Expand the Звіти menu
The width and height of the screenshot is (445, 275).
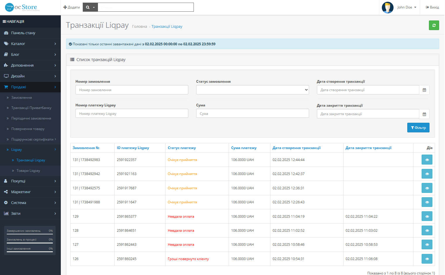click(x=30, y=214)
